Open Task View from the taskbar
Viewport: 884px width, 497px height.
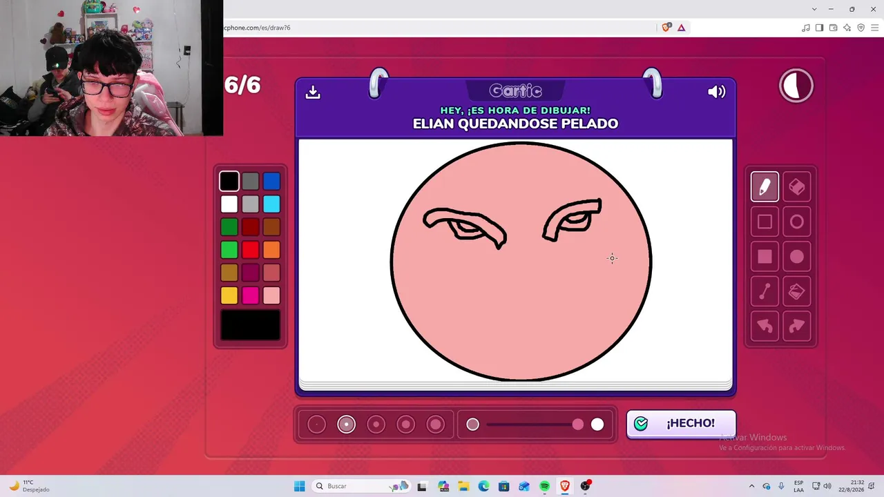(422, 486)
